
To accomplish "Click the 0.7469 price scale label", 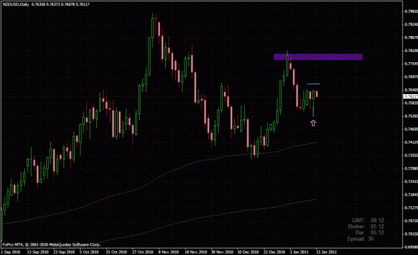I will click(x=411, y=130).
